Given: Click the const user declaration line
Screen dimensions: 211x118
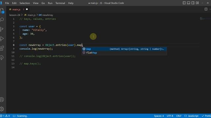Looking at the screenshot, I should pyautogui.click(x=30, y=26).
